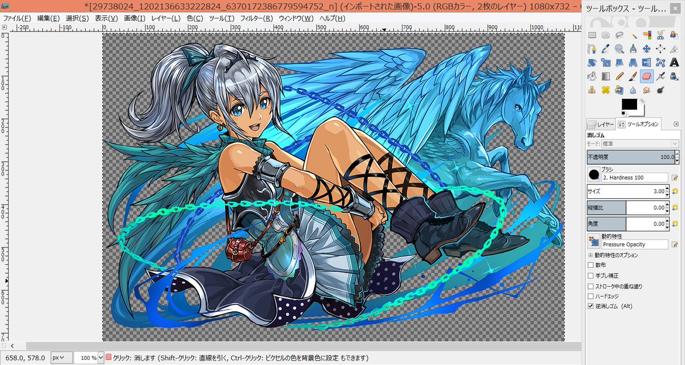
Task: Click the 不透明度 opacity slider
Action: pyautogui.click(x=632, y=157)
